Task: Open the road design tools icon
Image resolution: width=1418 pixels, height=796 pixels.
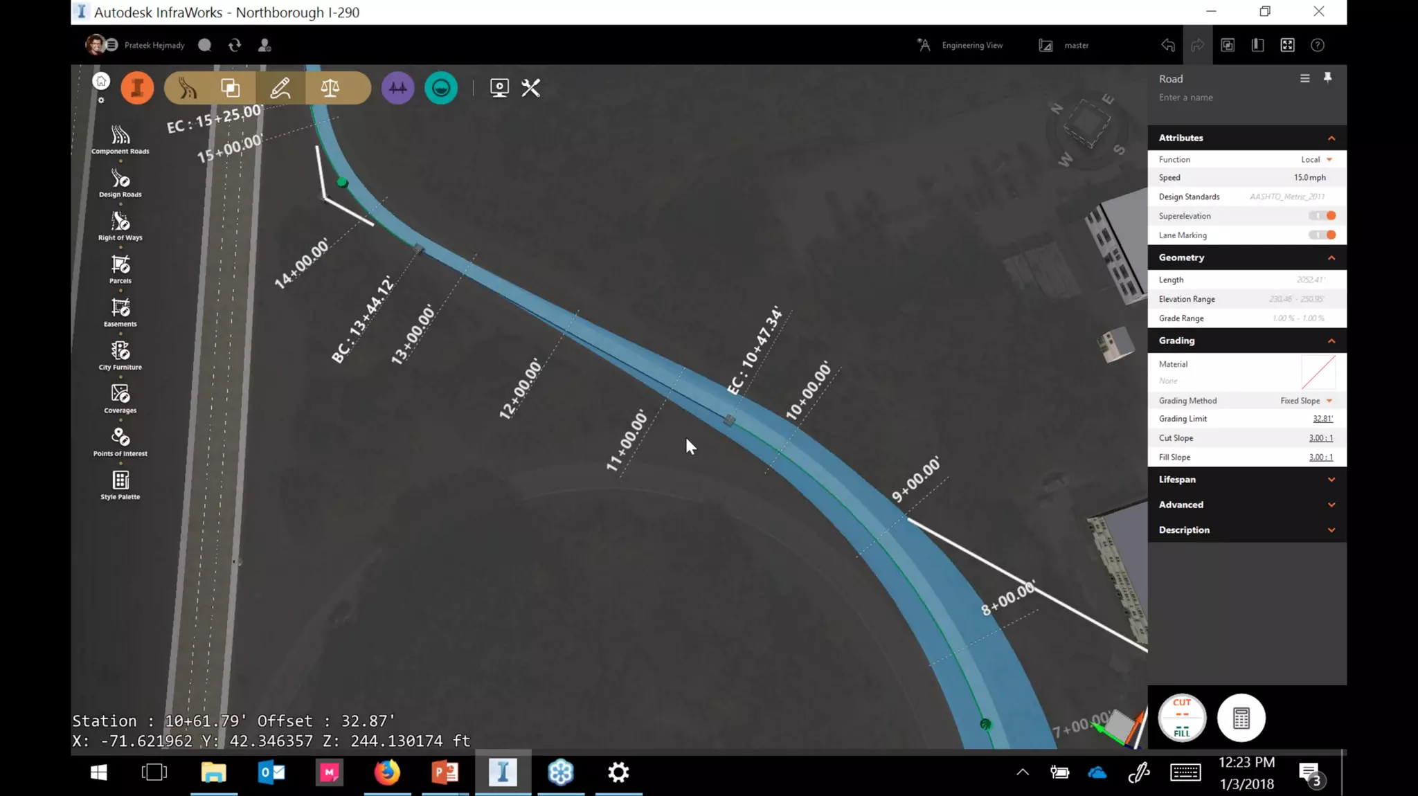Action: pyautogui.click(x=188, y=88)
